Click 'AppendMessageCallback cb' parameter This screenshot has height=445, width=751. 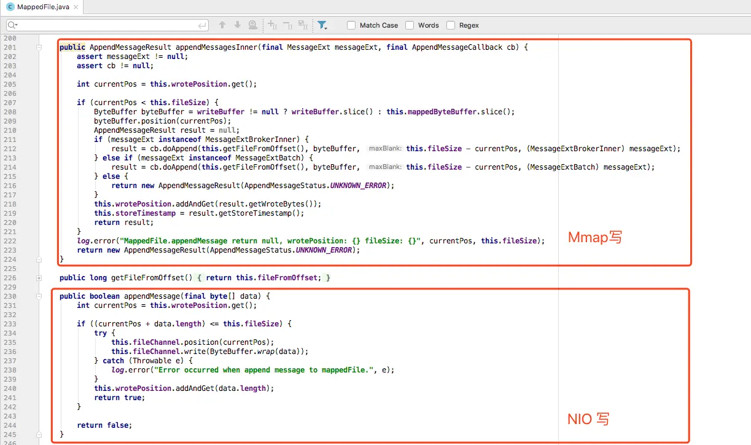point(464,47)
